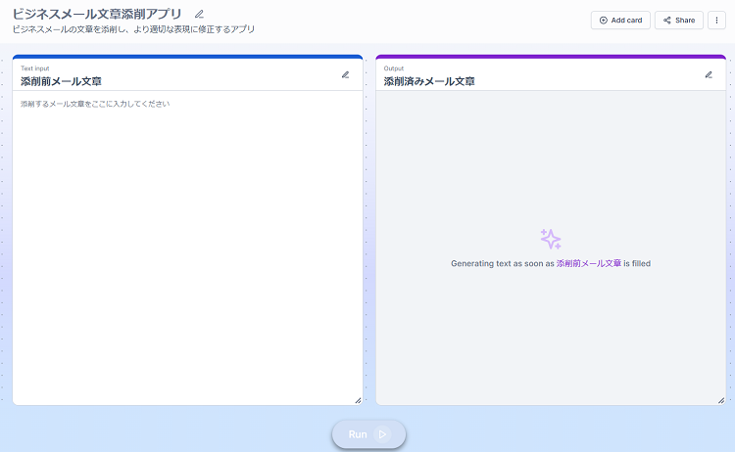Select the app title ビジネスメール文章添削アプリ

97,14
